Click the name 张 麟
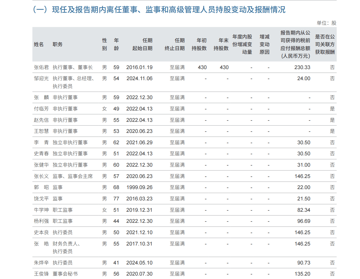360x279 pixels. click(41, 97)
